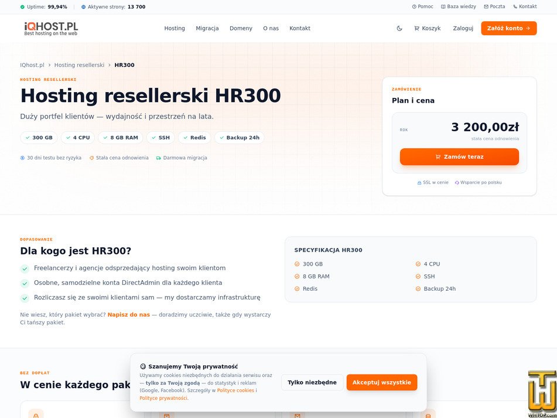Open the Domeny menu item
The height and width of the screenshot is (418, 557).
click(241, 29)
